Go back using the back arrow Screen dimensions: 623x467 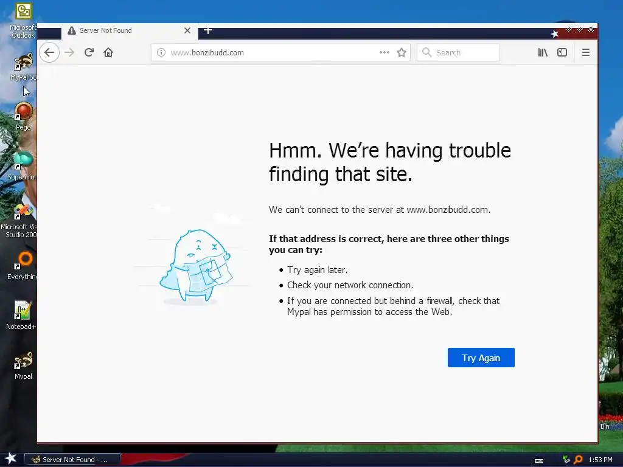(49, 52)
